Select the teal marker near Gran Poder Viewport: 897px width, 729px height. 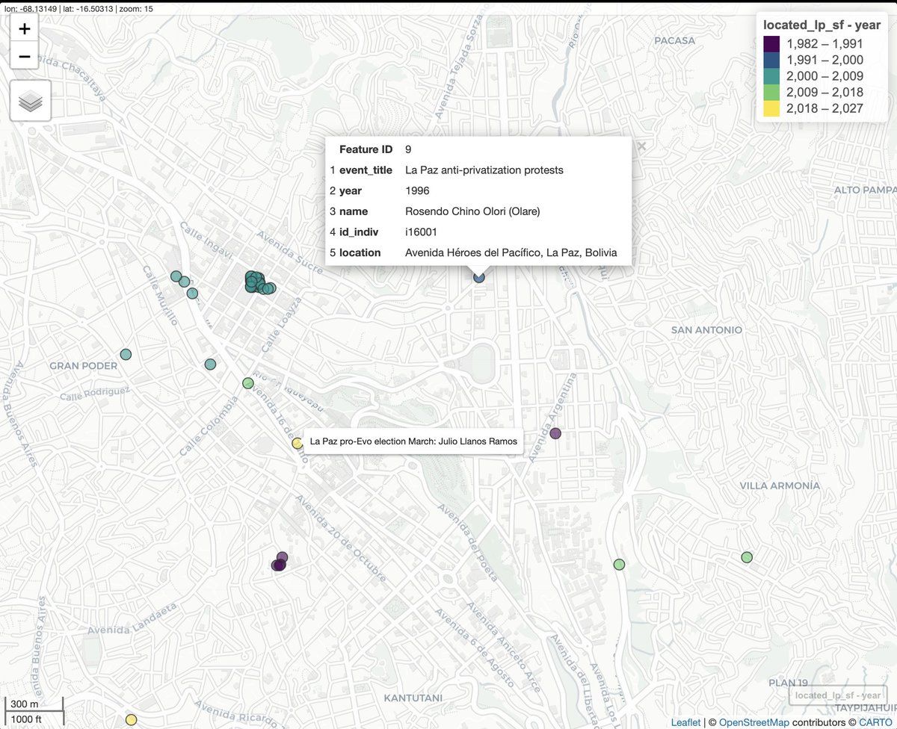tap(126, 354)
